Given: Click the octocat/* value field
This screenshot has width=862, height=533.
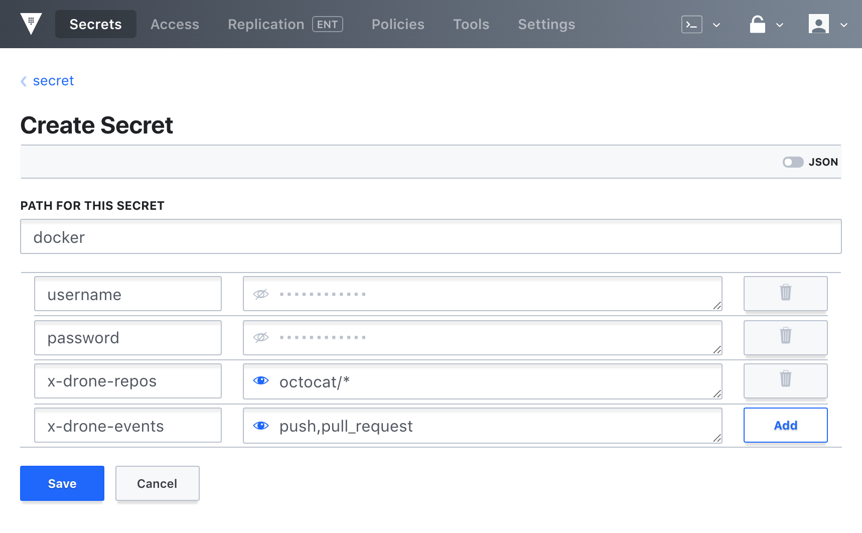Looking at the screenshot, I should [483, 381].
